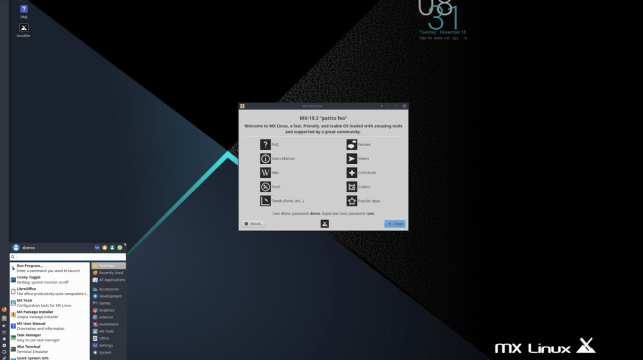Image resolution: width=643 pixels, height=360 pixels.
Task: Click the eject icon in the panel
Action: click(x=4, y=339)
